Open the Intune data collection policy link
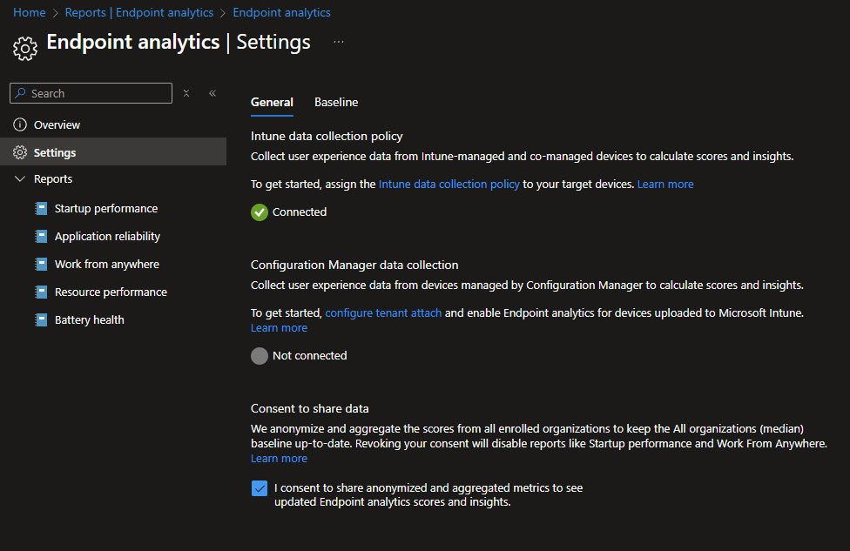The image size is (850, 551). point(449,185)
